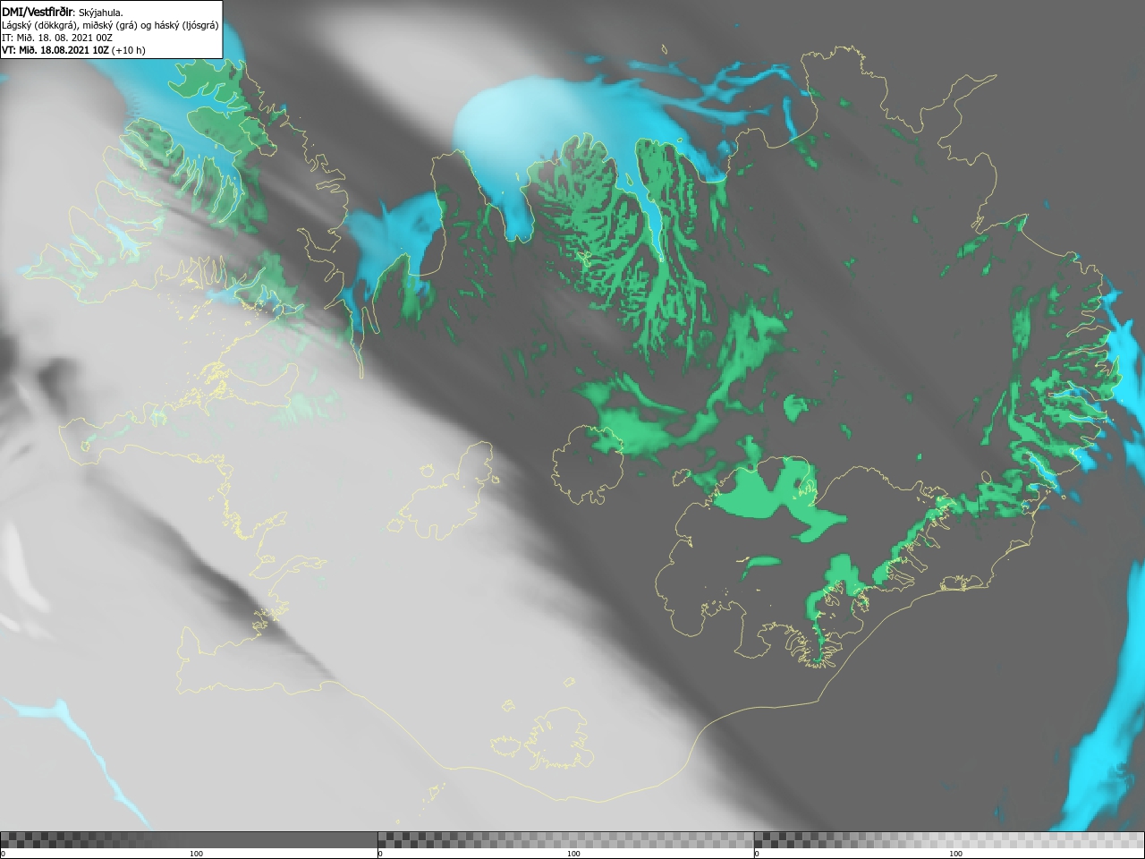
Task: Click the "100" label under the light gray scale
Action: click(955, 854)
